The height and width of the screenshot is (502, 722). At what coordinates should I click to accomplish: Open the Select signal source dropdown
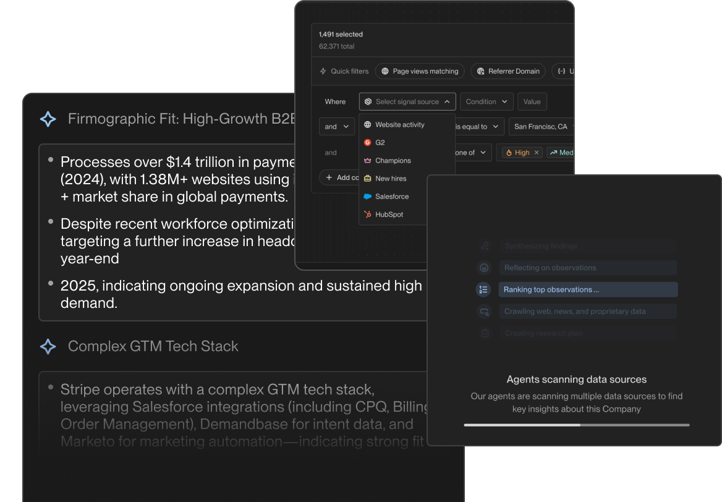[x=407, y=101]
